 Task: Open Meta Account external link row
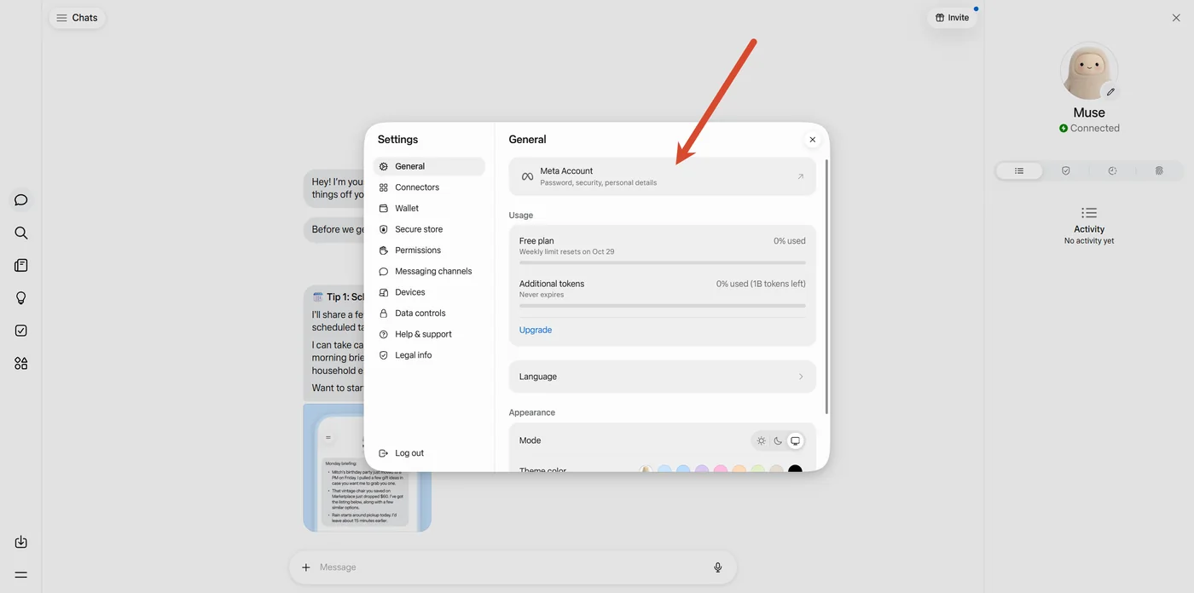pos(663,176)
